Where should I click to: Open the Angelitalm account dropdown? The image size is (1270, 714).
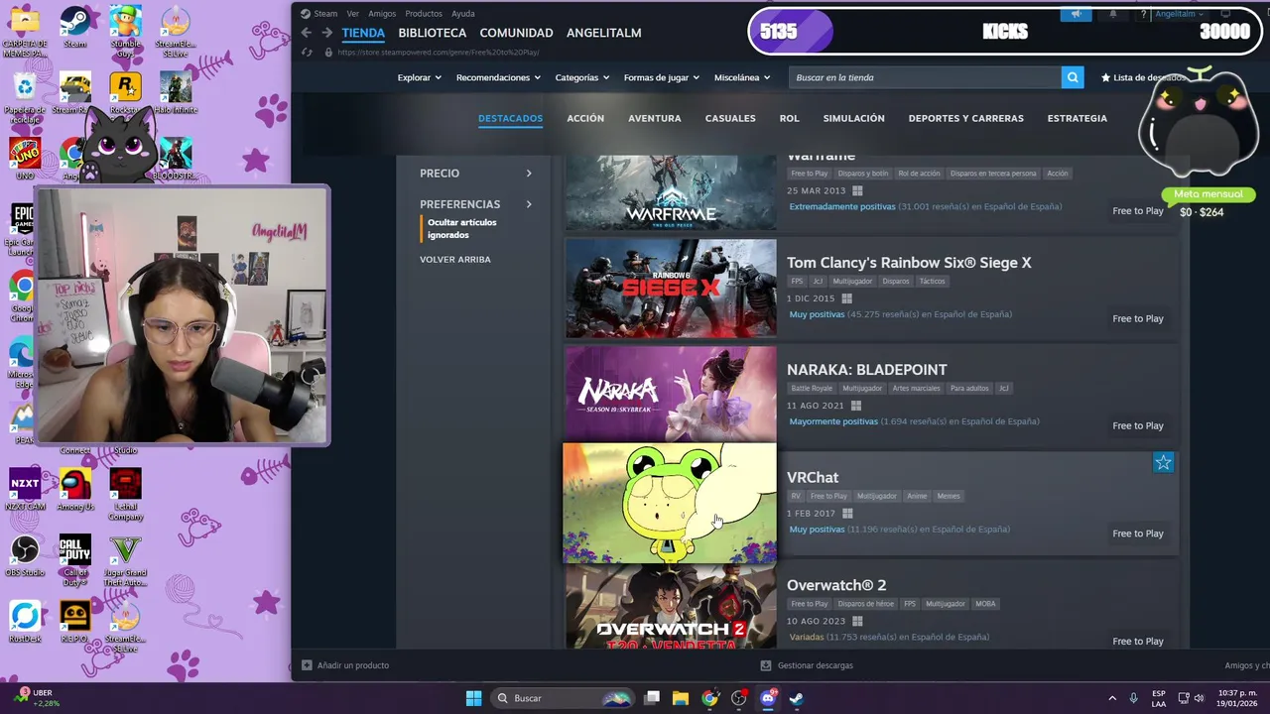tap(1181, 14)
